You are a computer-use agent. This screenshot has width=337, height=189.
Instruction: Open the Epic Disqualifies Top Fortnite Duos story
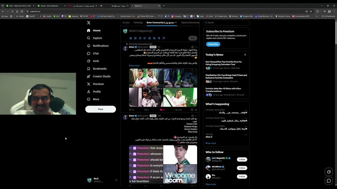click(x=226, y=65)
